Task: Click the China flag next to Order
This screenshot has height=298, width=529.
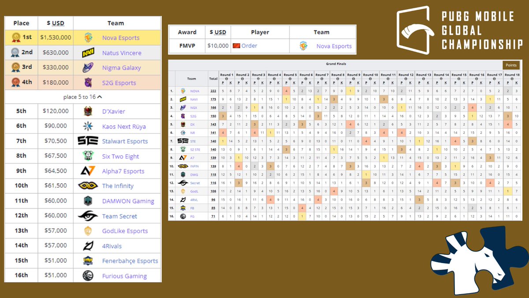Action: [236, 45]
